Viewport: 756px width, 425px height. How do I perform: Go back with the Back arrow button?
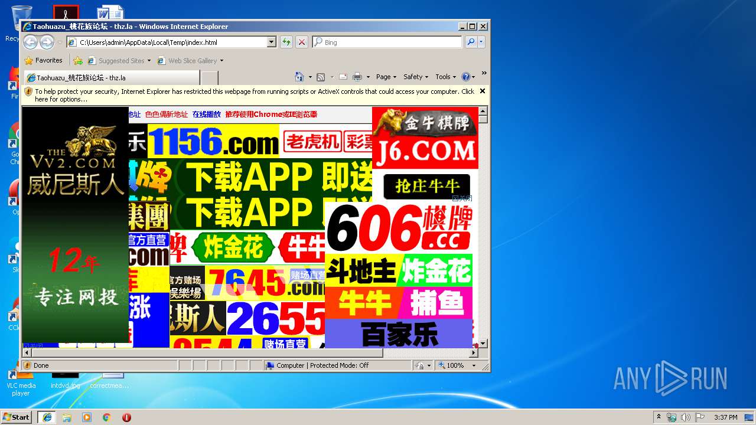[30, 42]
